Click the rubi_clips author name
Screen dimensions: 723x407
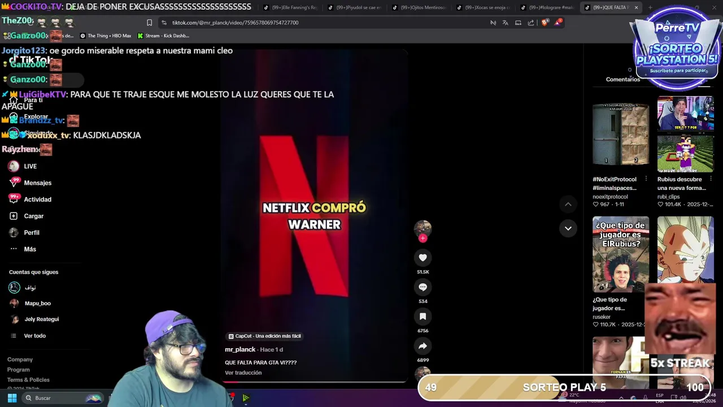pos(669,197)
